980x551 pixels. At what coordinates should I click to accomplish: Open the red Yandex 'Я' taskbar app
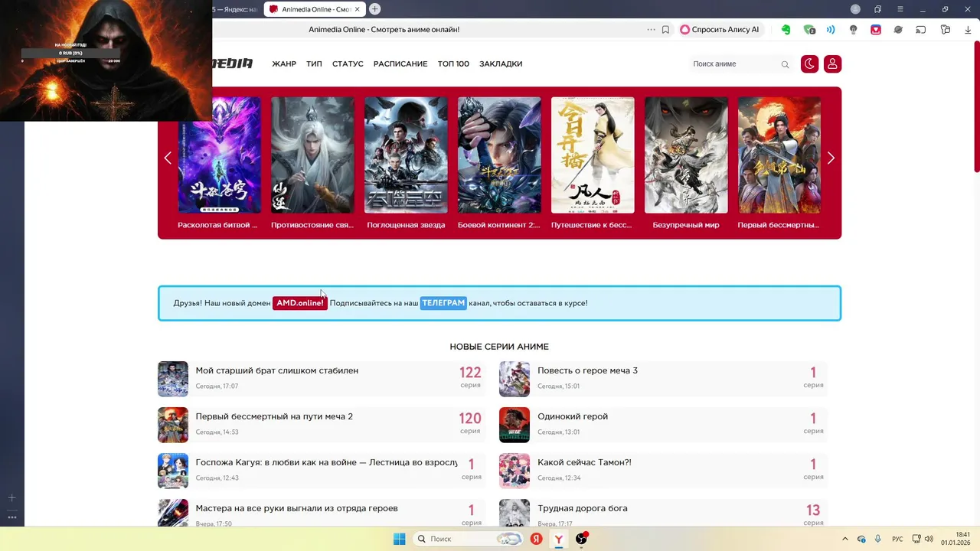(537, 539)
